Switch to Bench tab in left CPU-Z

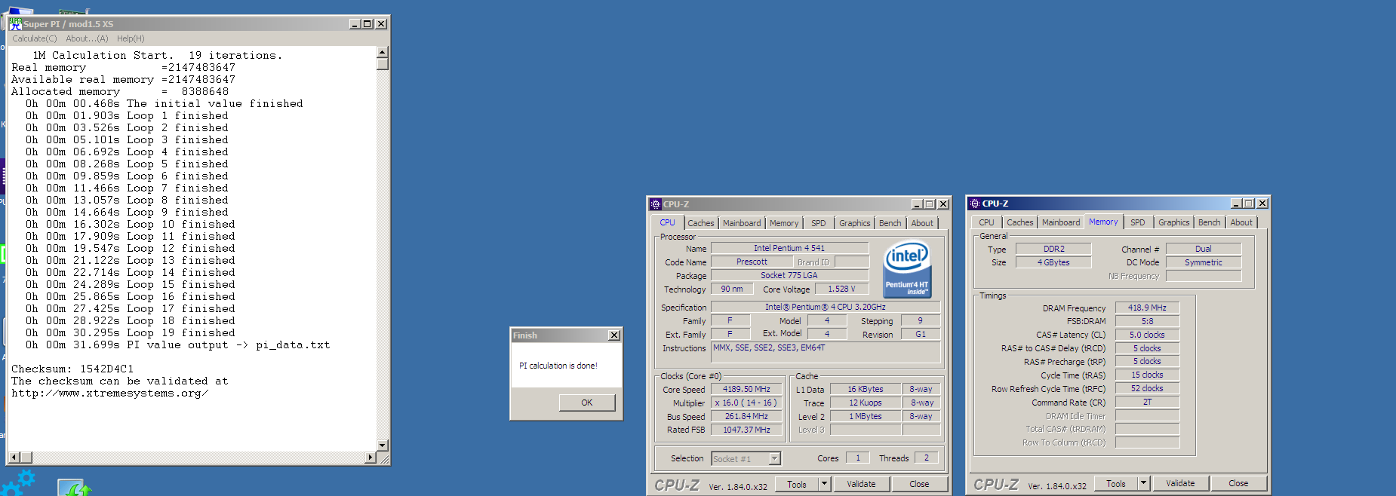(x=890, y=223)
